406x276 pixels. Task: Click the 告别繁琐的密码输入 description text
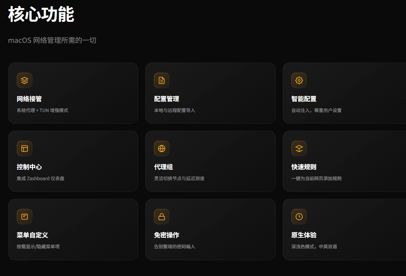coord(174,247)
